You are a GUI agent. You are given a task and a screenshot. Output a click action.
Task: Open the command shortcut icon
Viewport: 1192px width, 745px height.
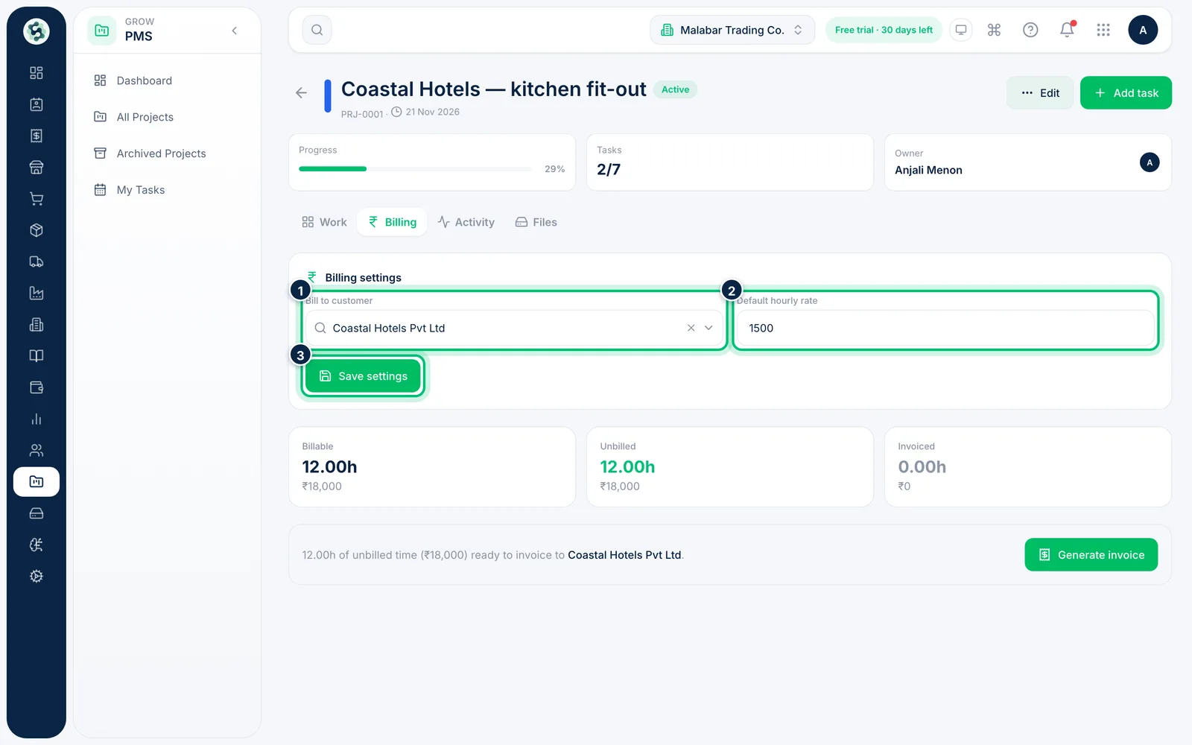coord(994,30)
